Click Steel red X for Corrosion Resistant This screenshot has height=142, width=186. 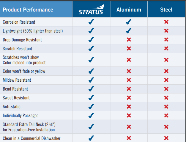pos(166,22)
